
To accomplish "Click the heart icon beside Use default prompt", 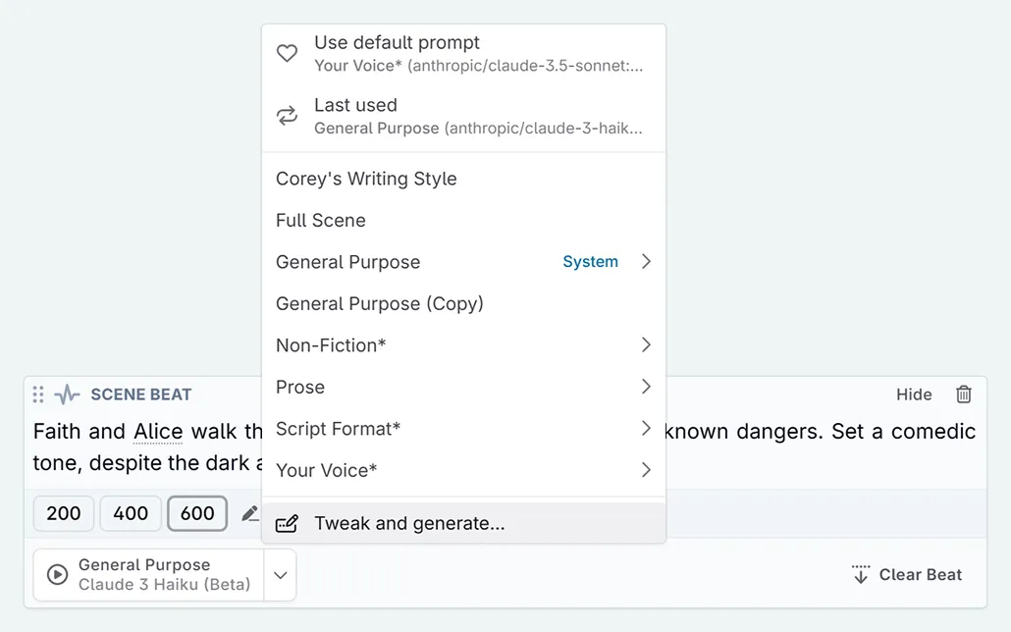I will (287, 52).
